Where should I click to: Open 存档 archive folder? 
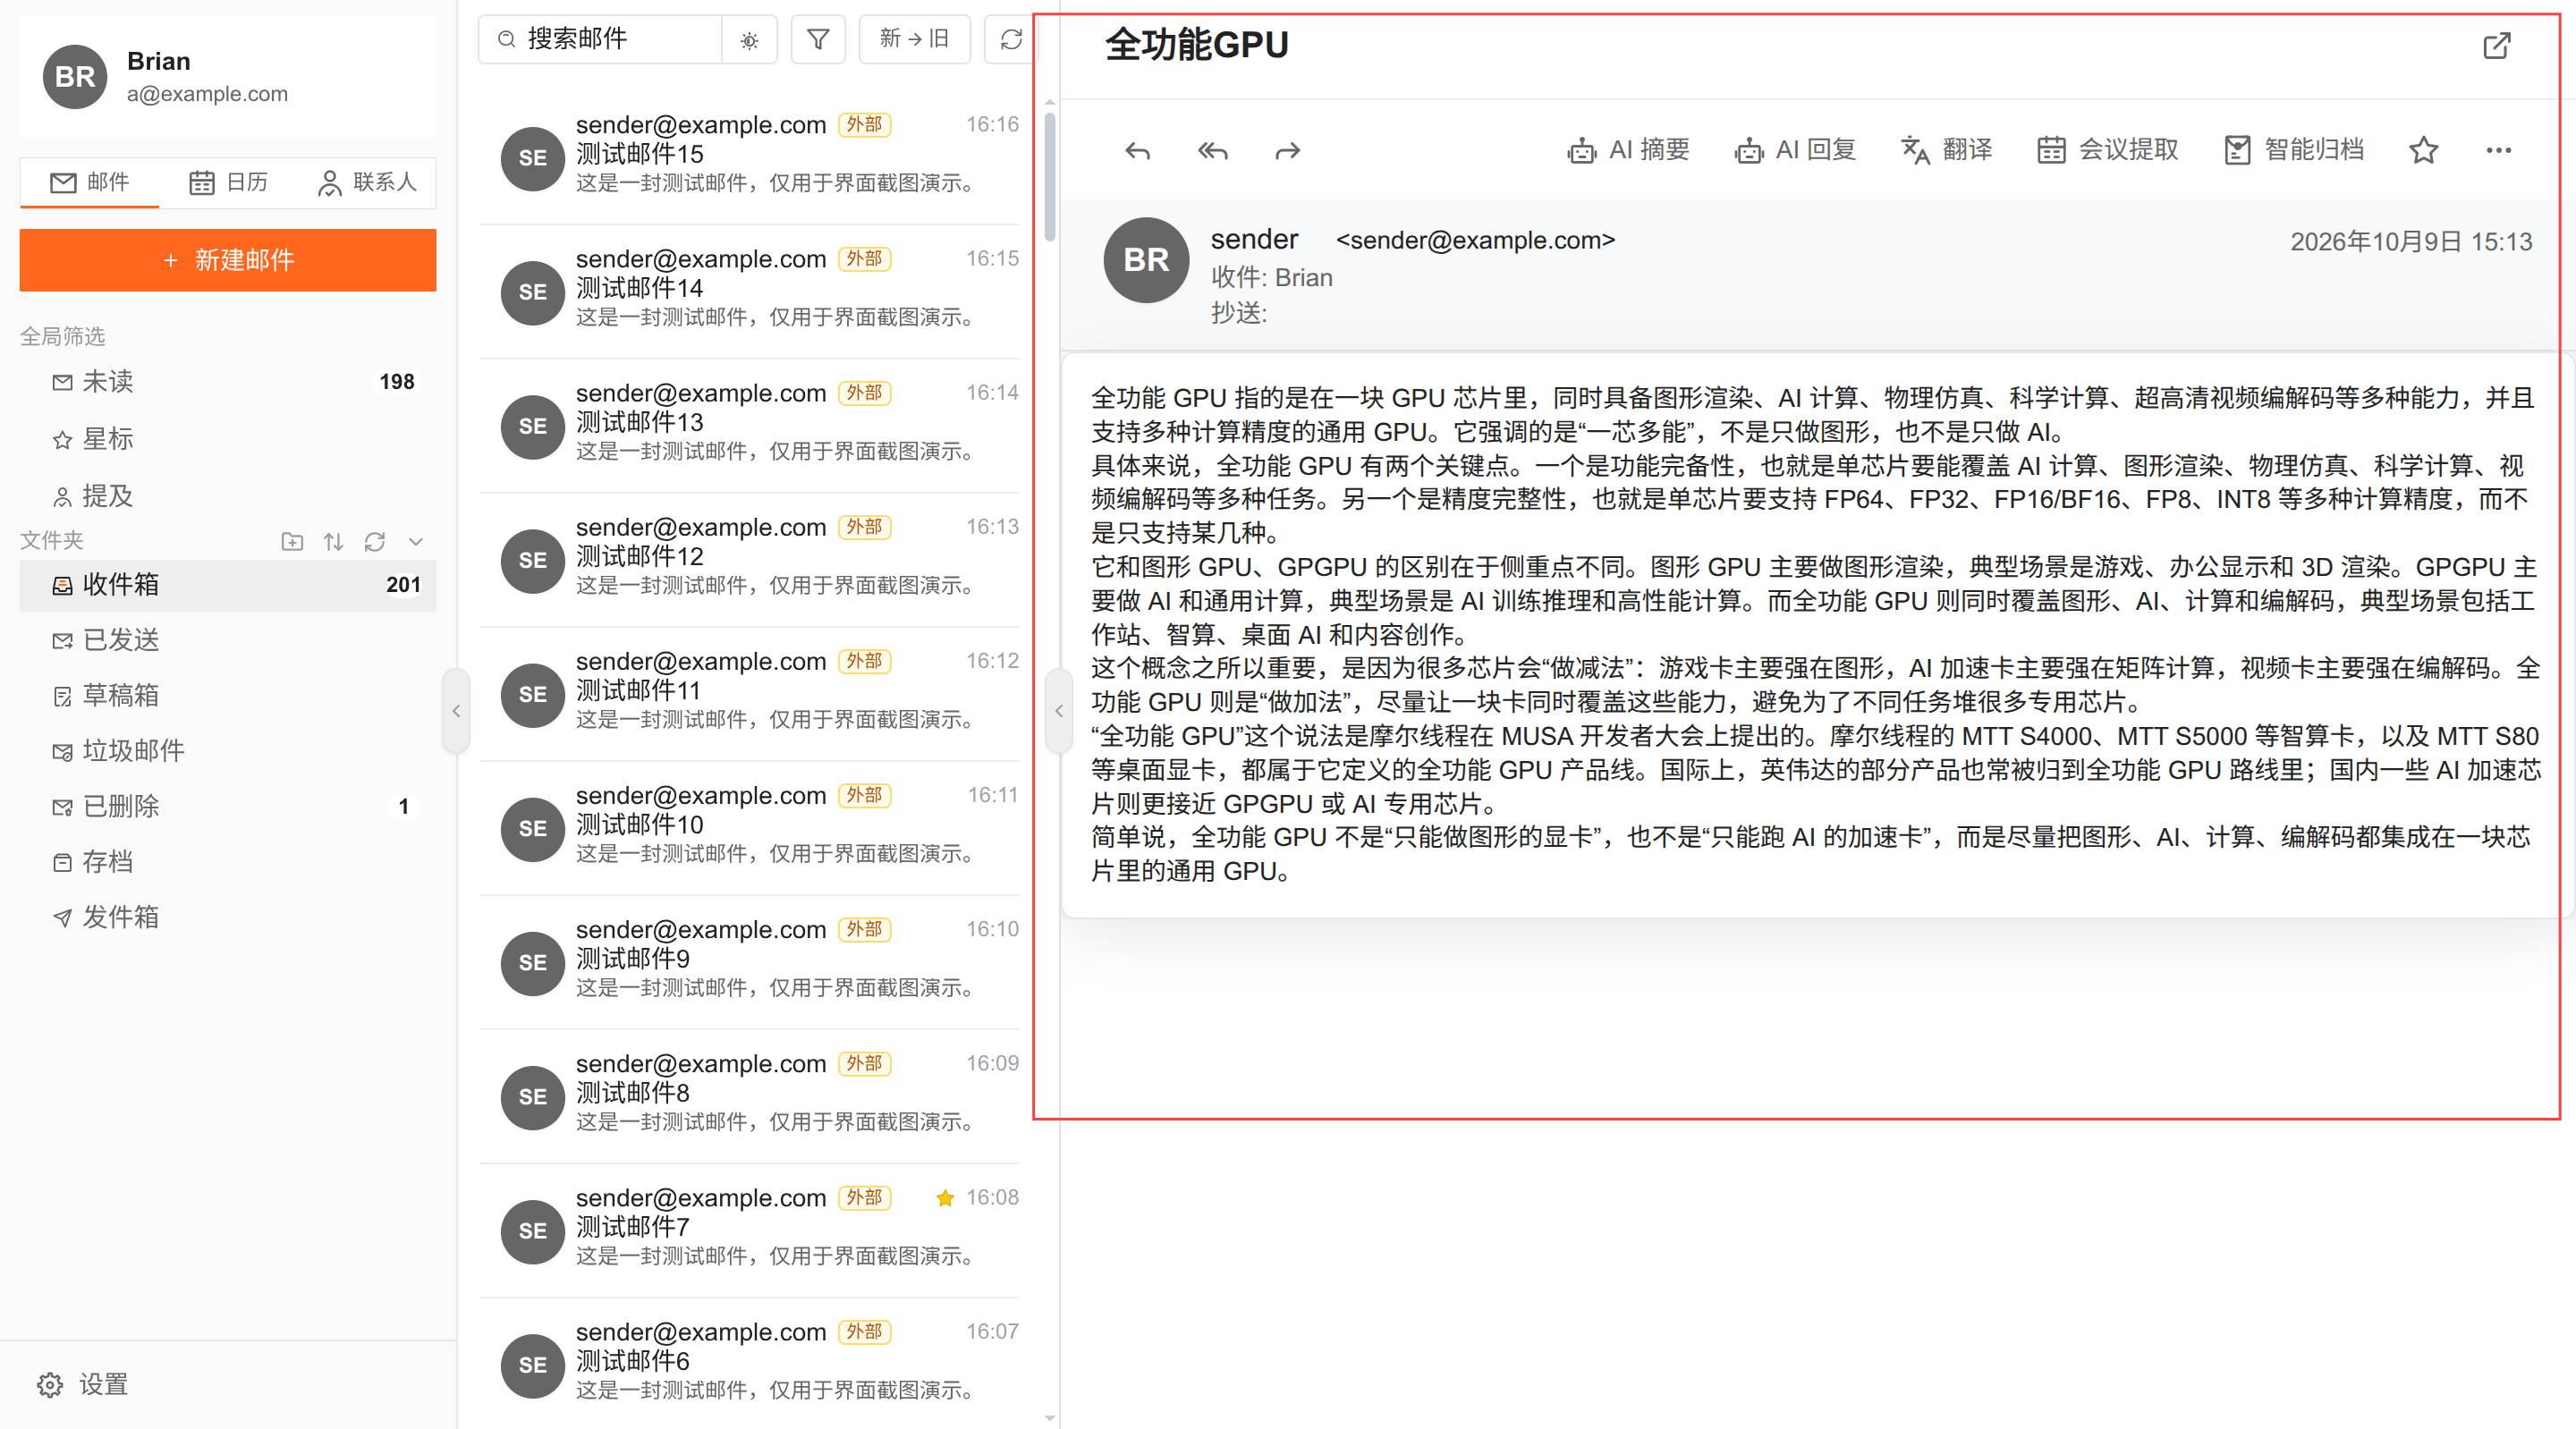pyautogui.click(x=228, y=862)
